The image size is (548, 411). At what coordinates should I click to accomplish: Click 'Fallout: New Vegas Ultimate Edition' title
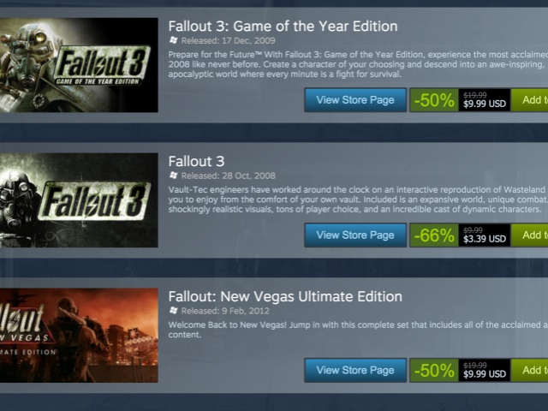(x=285, y=297)
